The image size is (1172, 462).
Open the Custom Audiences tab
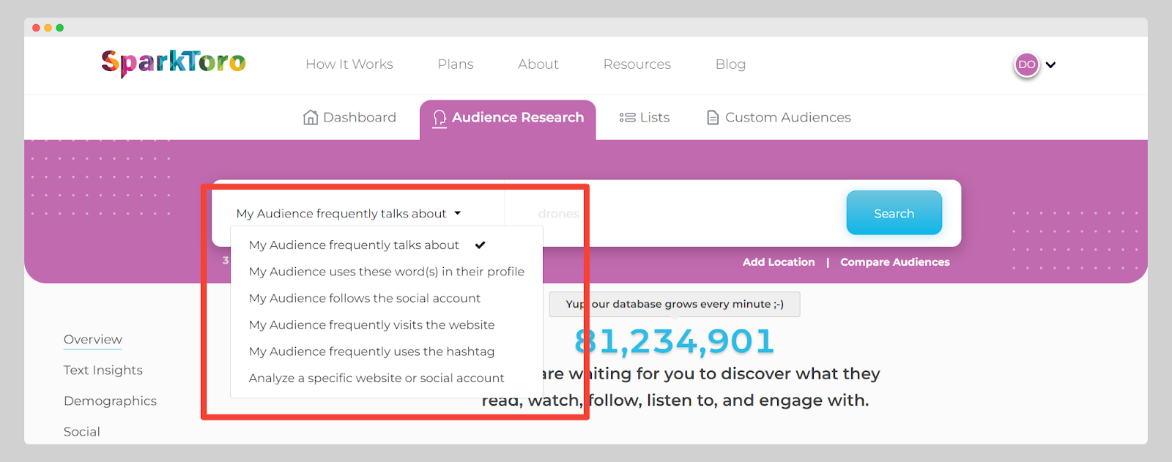coord(779,117)
